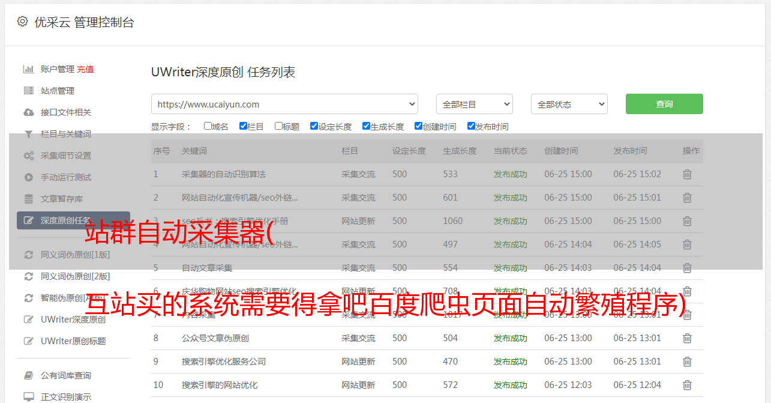This screenshot has width=771, height=403.
Task: Open 账户管理 in the sidebar
Action: pos(58,69)
